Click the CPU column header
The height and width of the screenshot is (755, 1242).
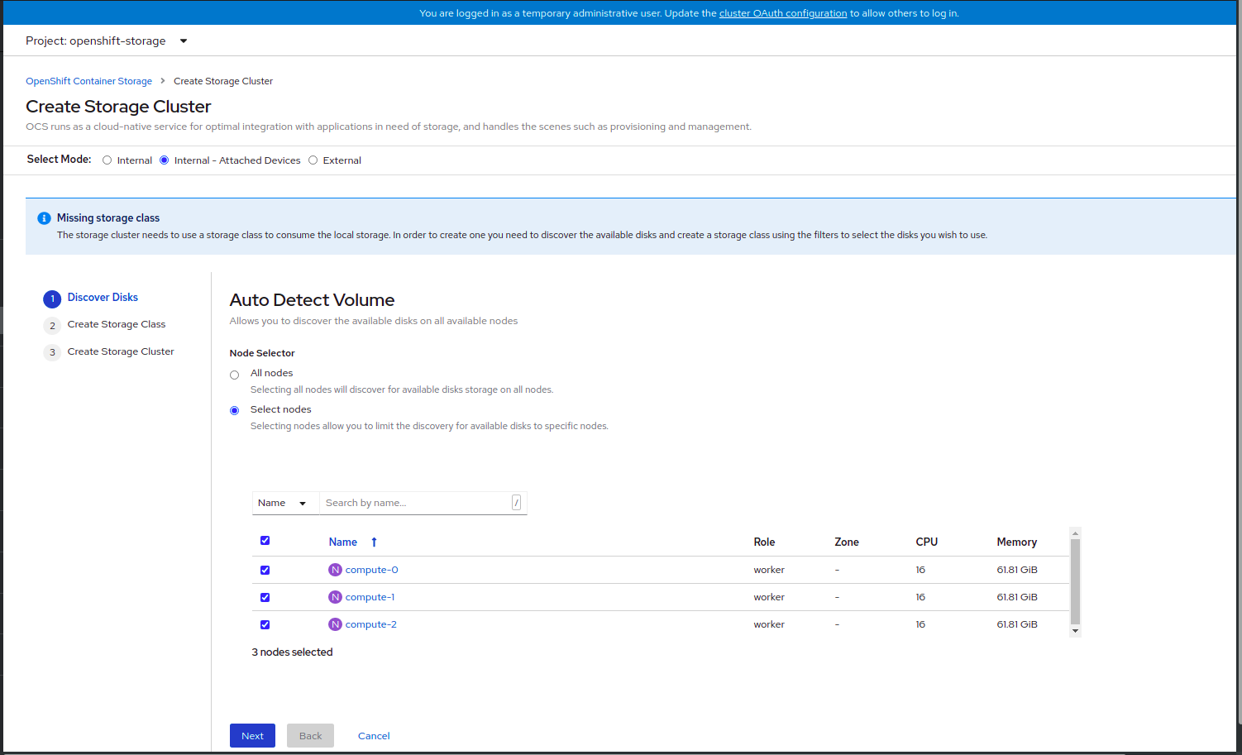(926, 542)
